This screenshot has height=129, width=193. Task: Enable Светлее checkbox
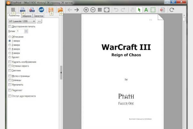coord(10,71)
